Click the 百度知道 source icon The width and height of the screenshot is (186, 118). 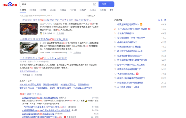point(21,75)
